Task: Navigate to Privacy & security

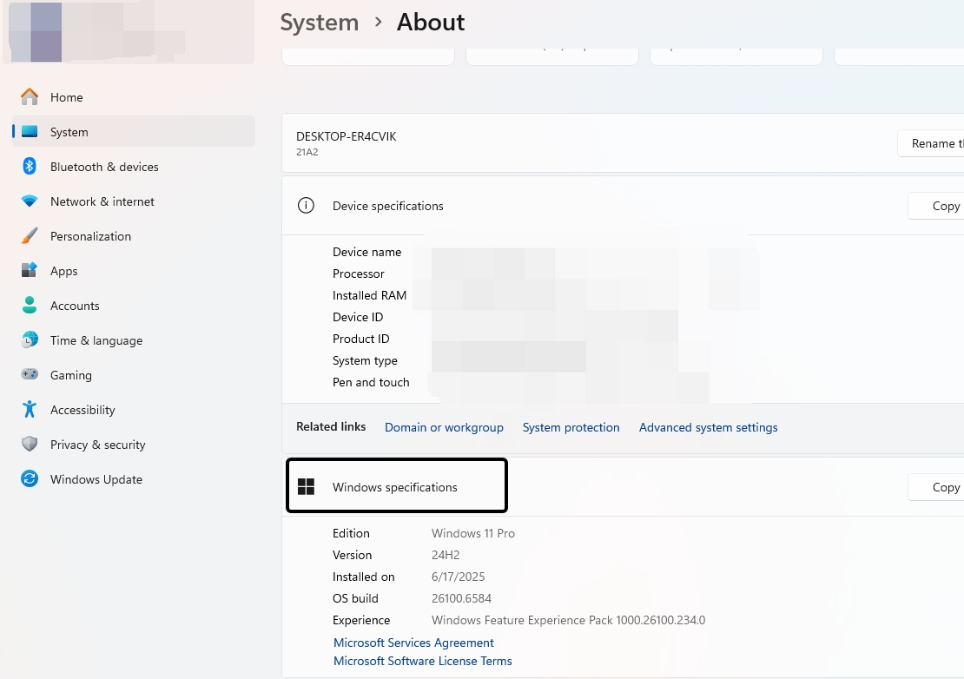Action: 134,445
